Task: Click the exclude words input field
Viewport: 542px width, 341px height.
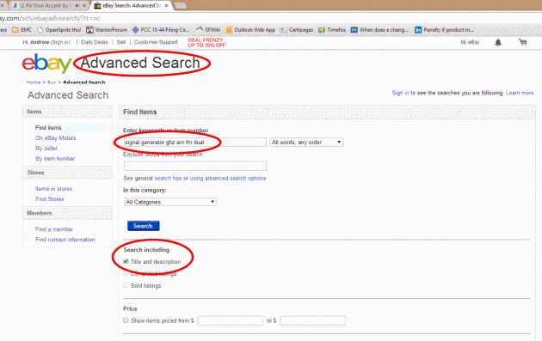Action: [195, 166]
